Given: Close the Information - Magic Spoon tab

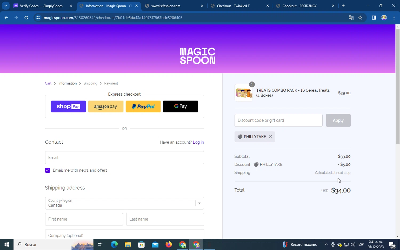Looking at the screenshot, I should pos(137,6).
